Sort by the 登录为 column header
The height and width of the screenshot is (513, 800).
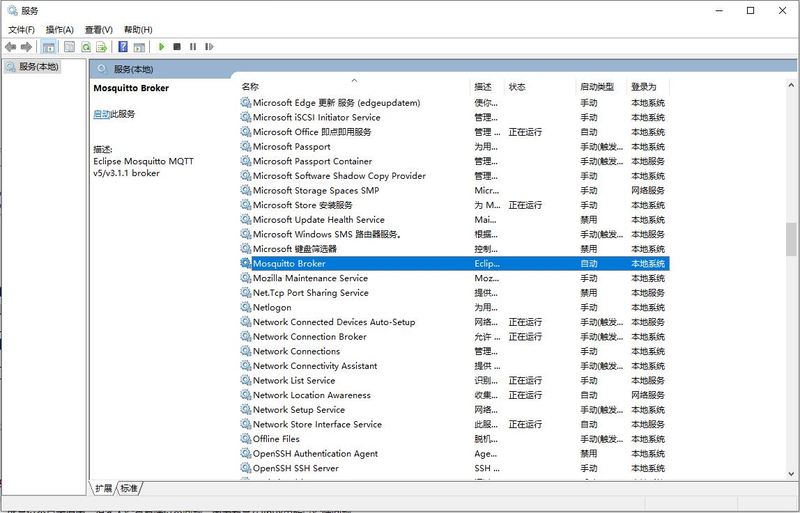coord(648,86)
